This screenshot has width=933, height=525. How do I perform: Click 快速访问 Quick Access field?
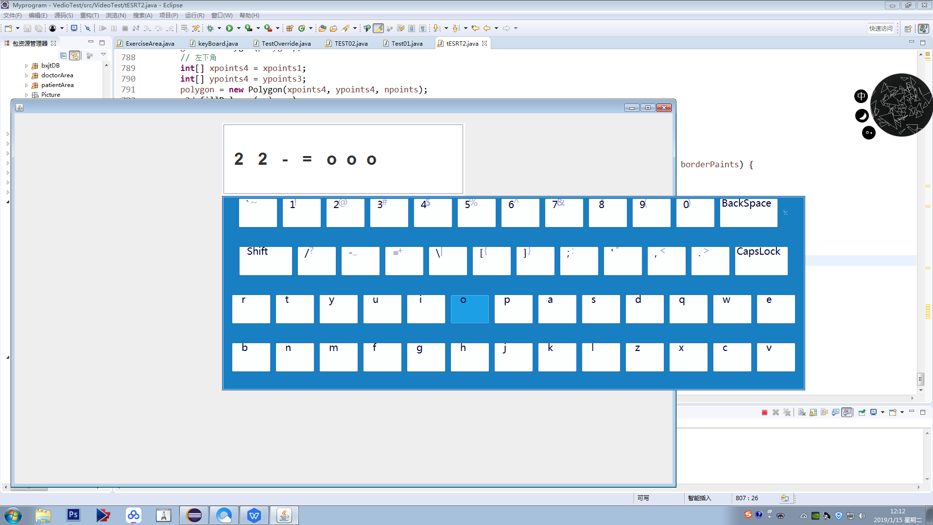coord(881,28)
